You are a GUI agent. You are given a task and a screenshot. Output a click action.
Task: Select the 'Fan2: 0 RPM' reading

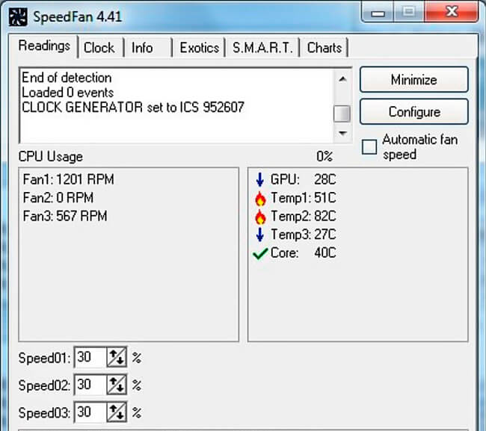pos(58,197)
